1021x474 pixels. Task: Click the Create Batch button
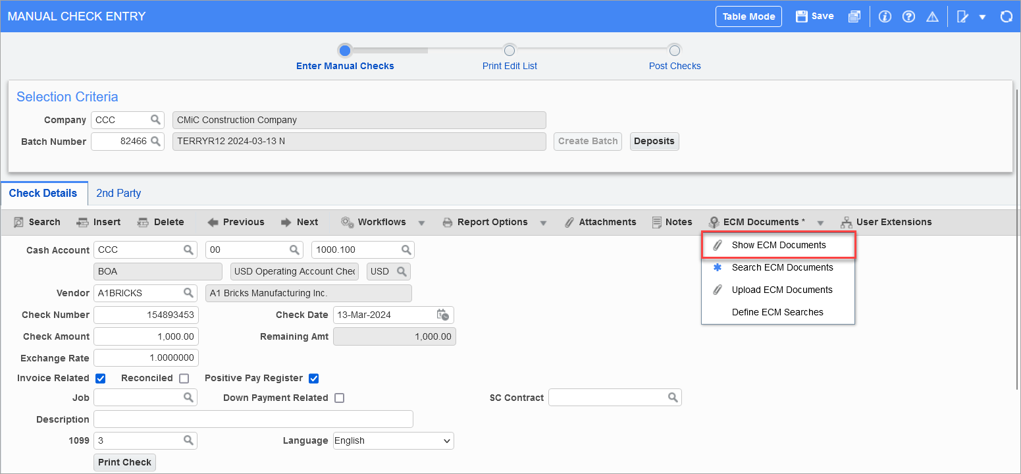click(588, 141)
